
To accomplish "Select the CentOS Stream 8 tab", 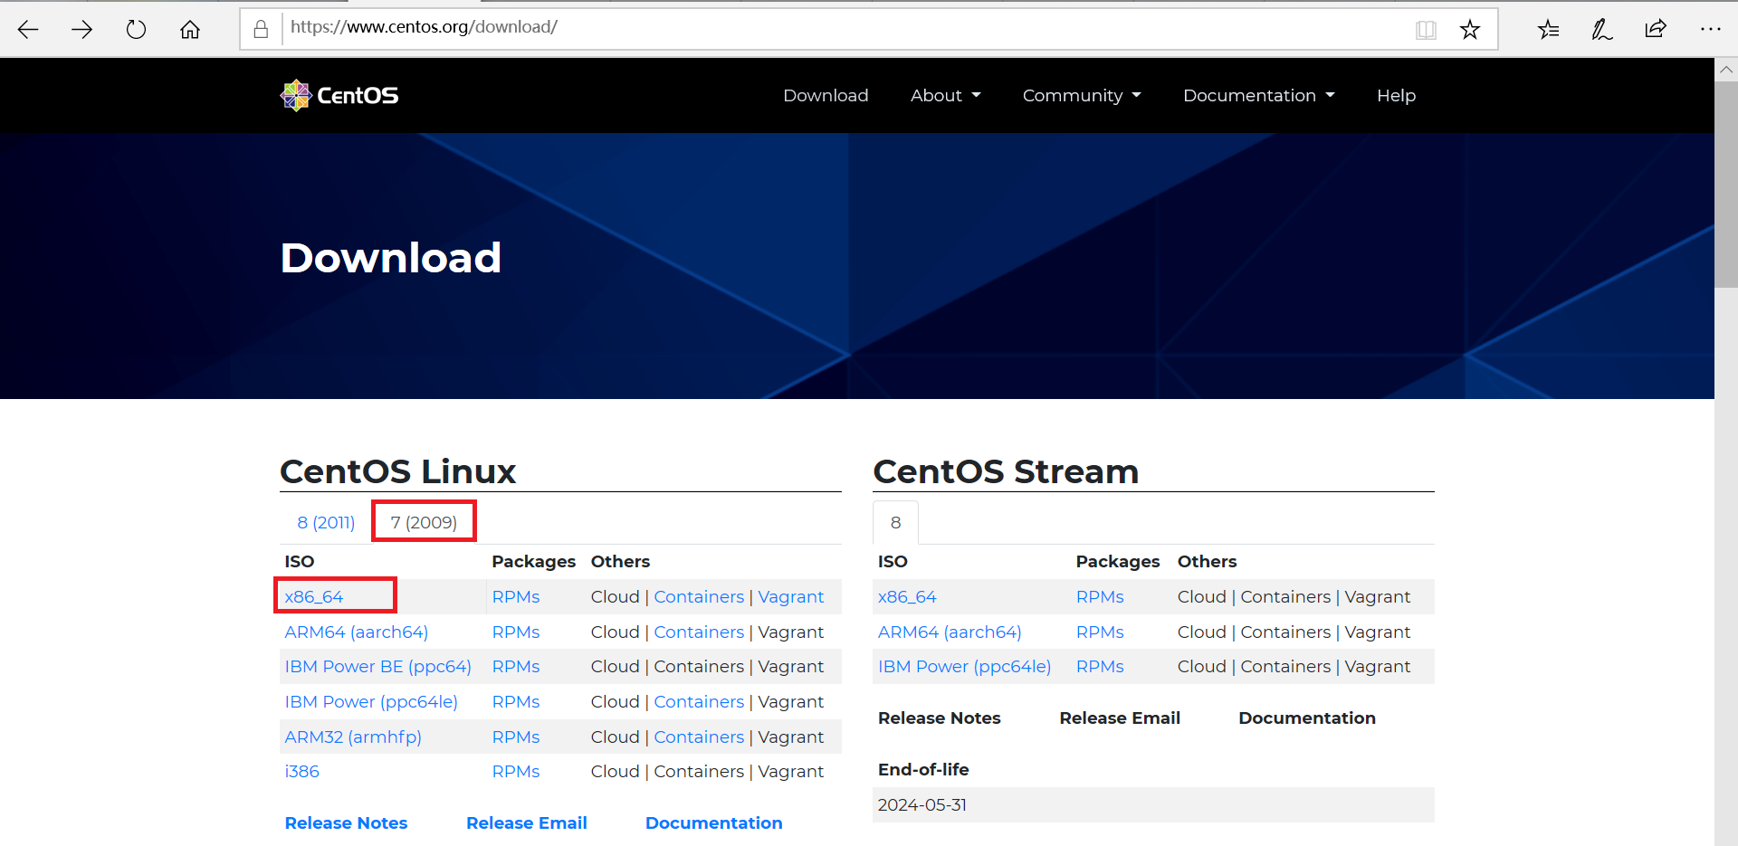I will tap(895, 522).
